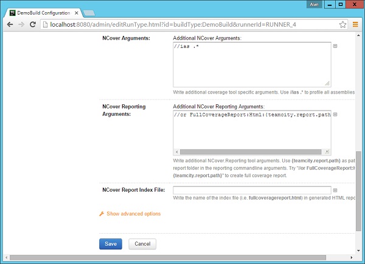365x264 pixels.
Task: Click parameter icon beside NCover Arguments box
Action: 336,46
